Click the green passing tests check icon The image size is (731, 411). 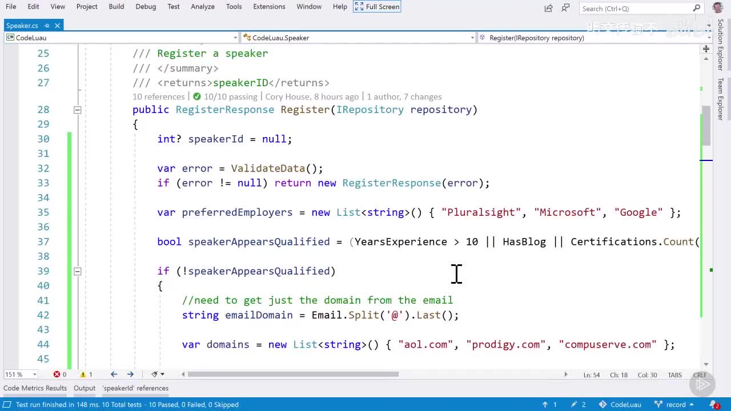tap(197, 96)
